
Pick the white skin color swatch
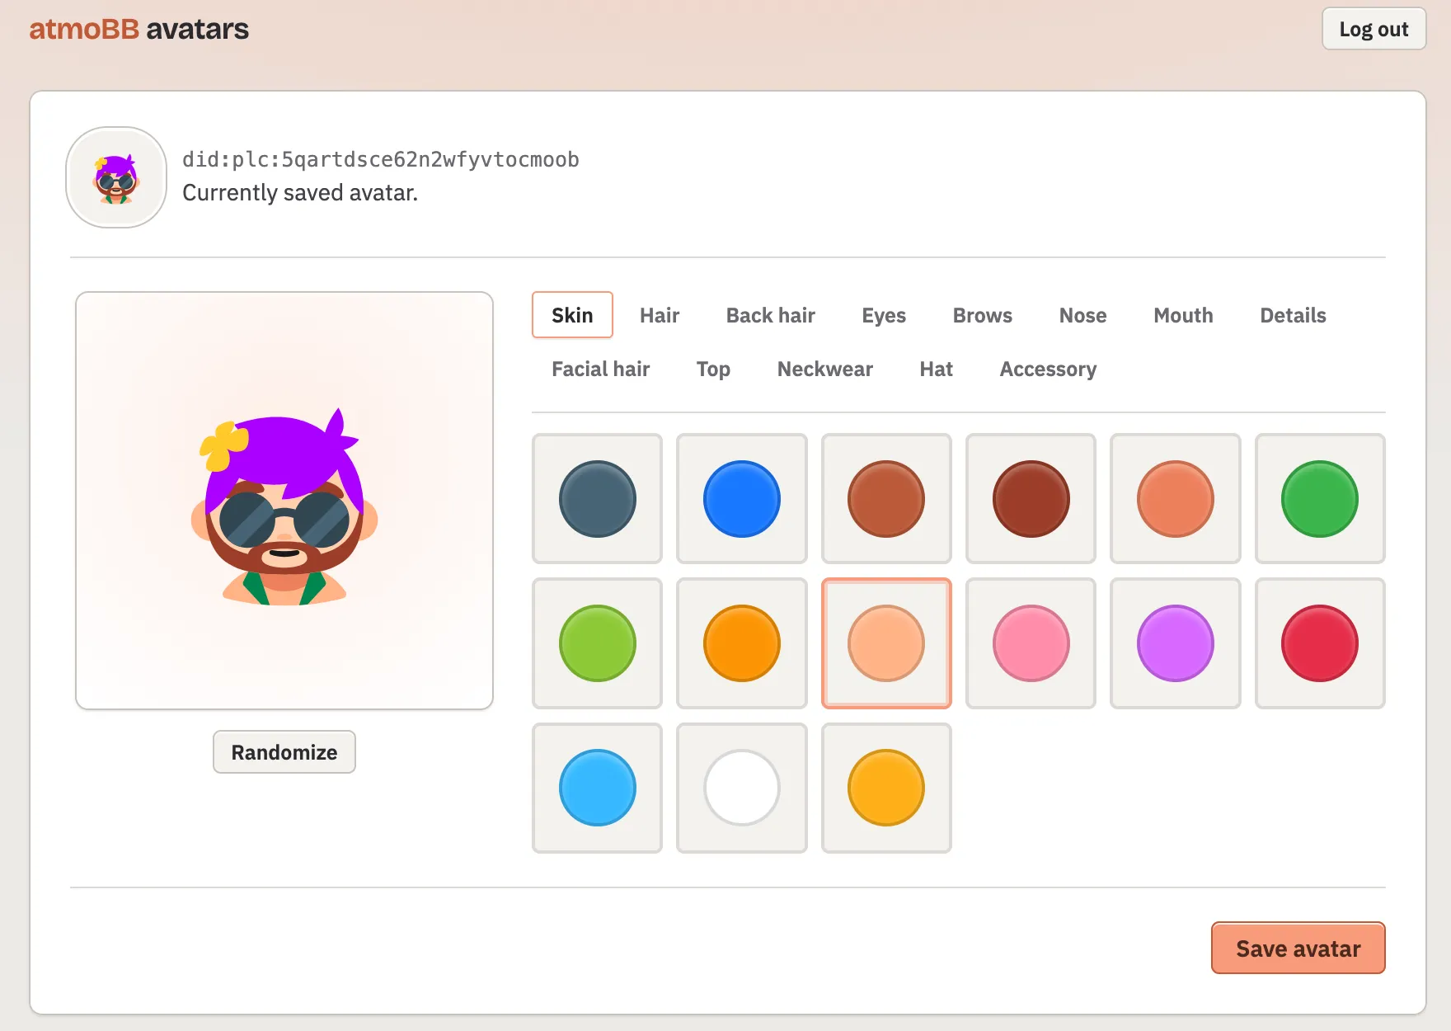coord(741,788)
